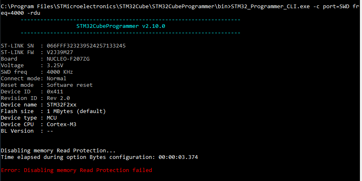This screenshot has width=362, height=181.
Task: Click the Disabling memory Read Protection line
Action: click(58, 151)
